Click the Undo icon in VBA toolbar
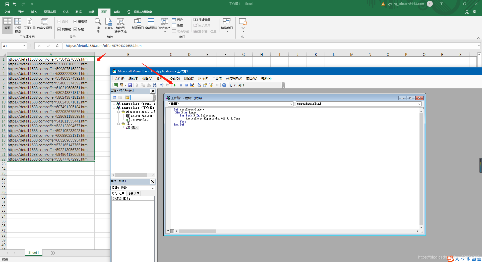 tap(162, 85)
